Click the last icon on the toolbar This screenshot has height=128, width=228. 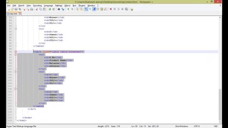(x=131, y=9)
